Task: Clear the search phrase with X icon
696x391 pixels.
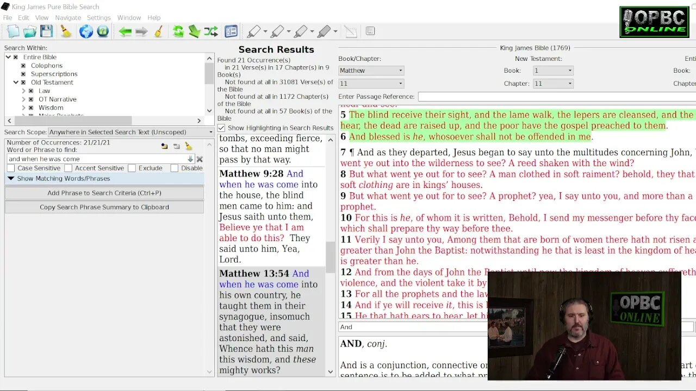Action: [200, 159]
